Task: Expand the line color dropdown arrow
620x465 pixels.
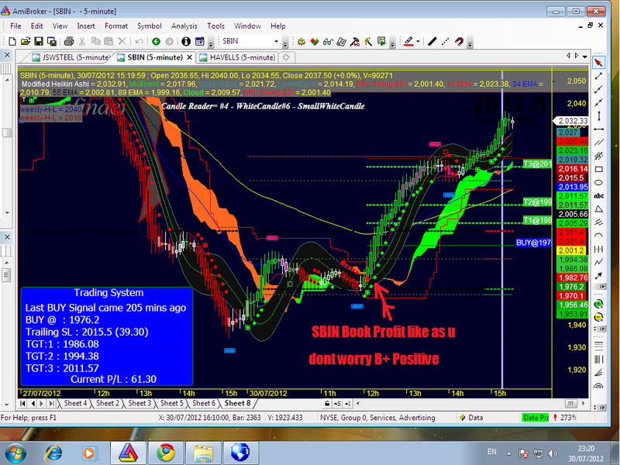Action: pos(418,41)
